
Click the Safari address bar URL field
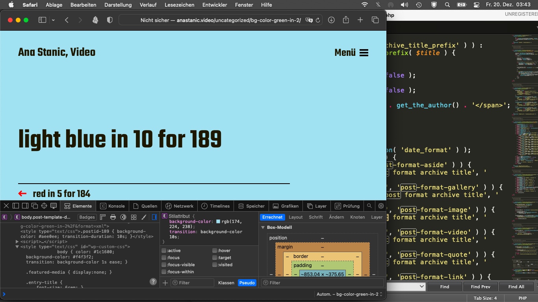pyautogui.click(x=221, y=20)
